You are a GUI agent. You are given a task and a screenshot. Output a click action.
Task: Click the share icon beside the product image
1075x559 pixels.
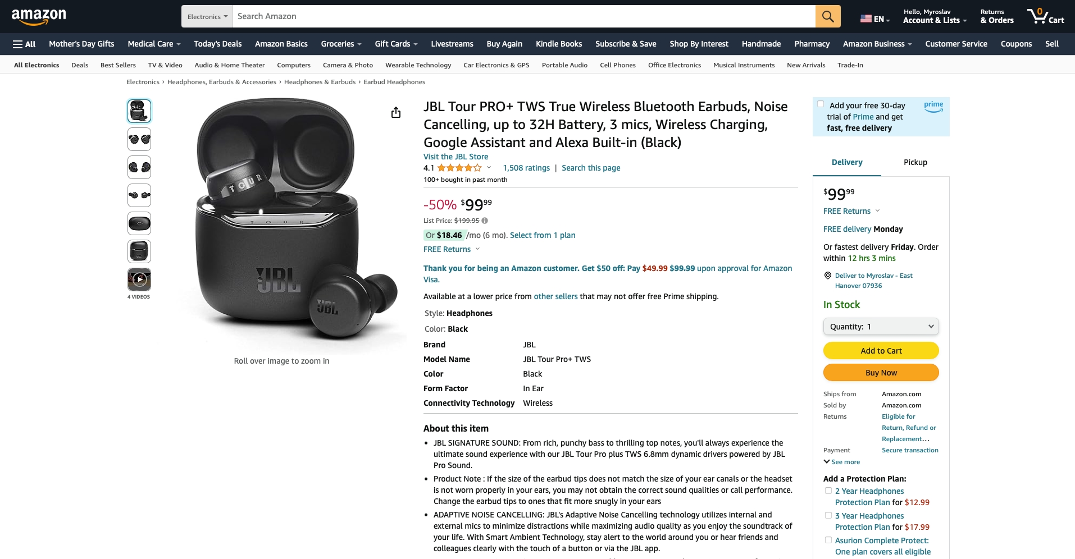[396, 113]
